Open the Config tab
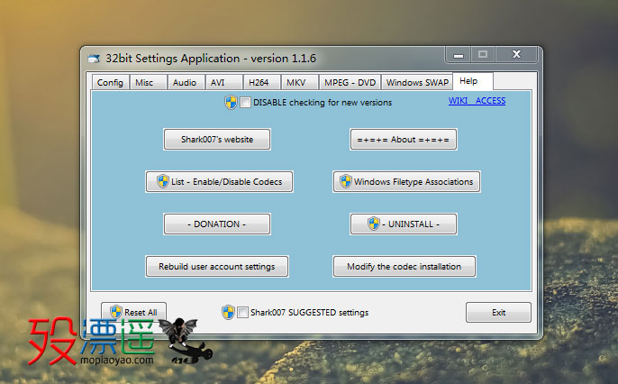Viewport: 618px width, 384px height. click(x=110, y=82)
